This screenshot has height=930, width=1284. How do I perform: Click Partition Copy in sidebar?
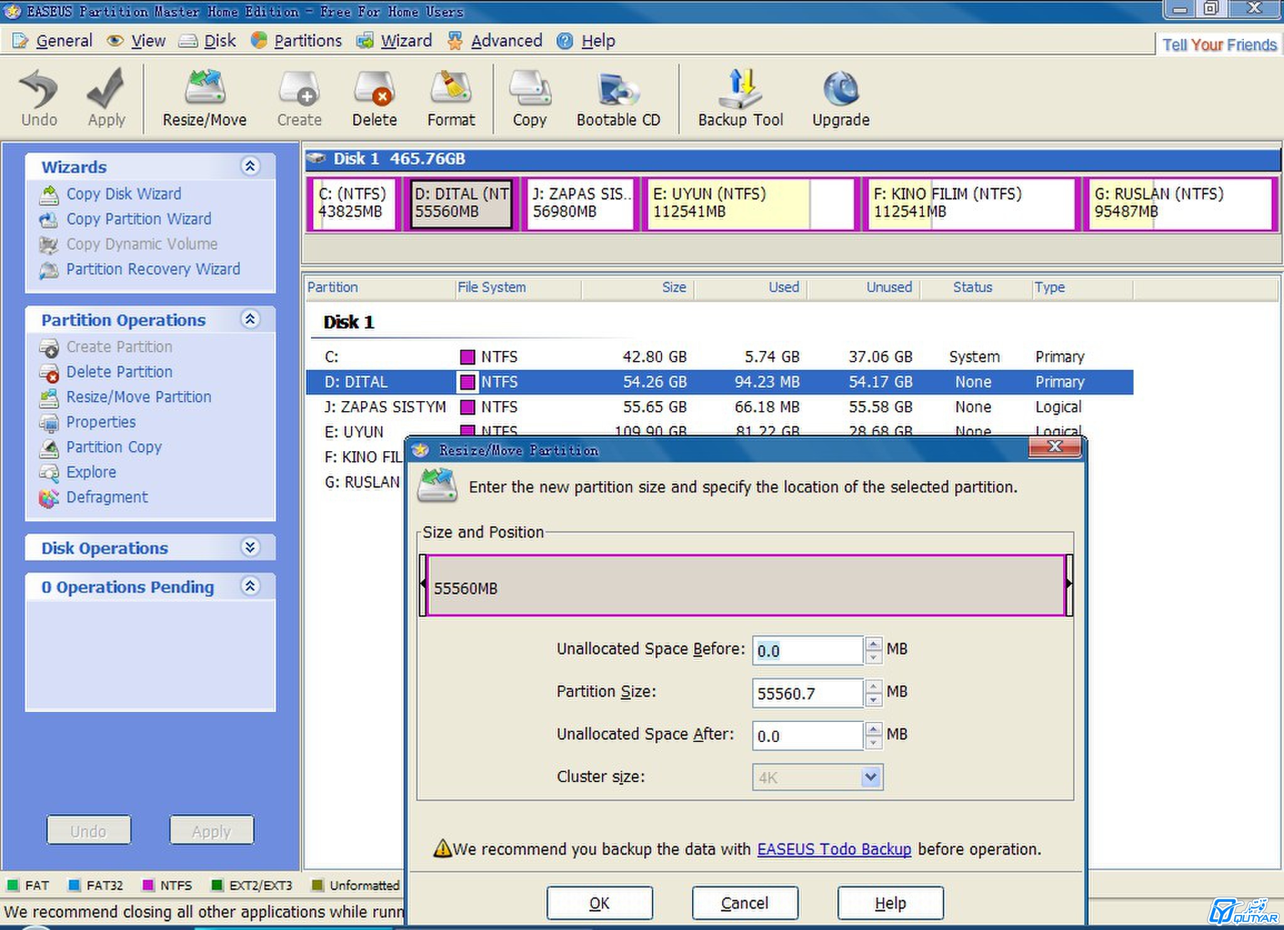coord(113,447)
